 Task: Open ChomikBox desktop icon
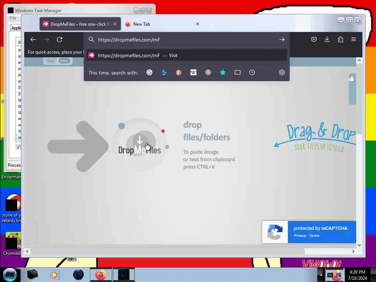pos(12,243)
